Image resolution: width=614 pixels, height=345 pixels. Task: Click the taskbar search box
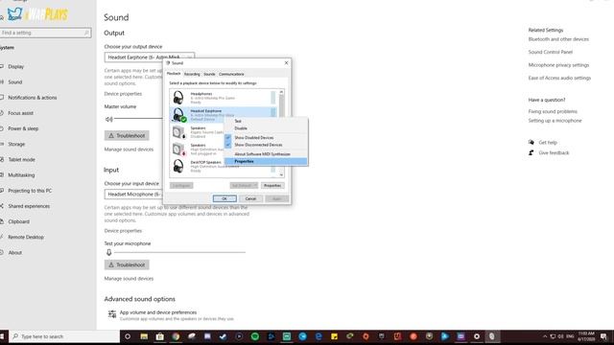click(x=64, y=336)
